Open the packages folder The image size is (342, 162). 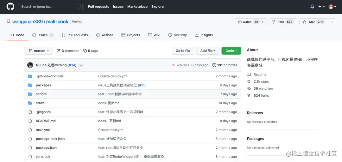pyautogui.click(x=43, y=85)
